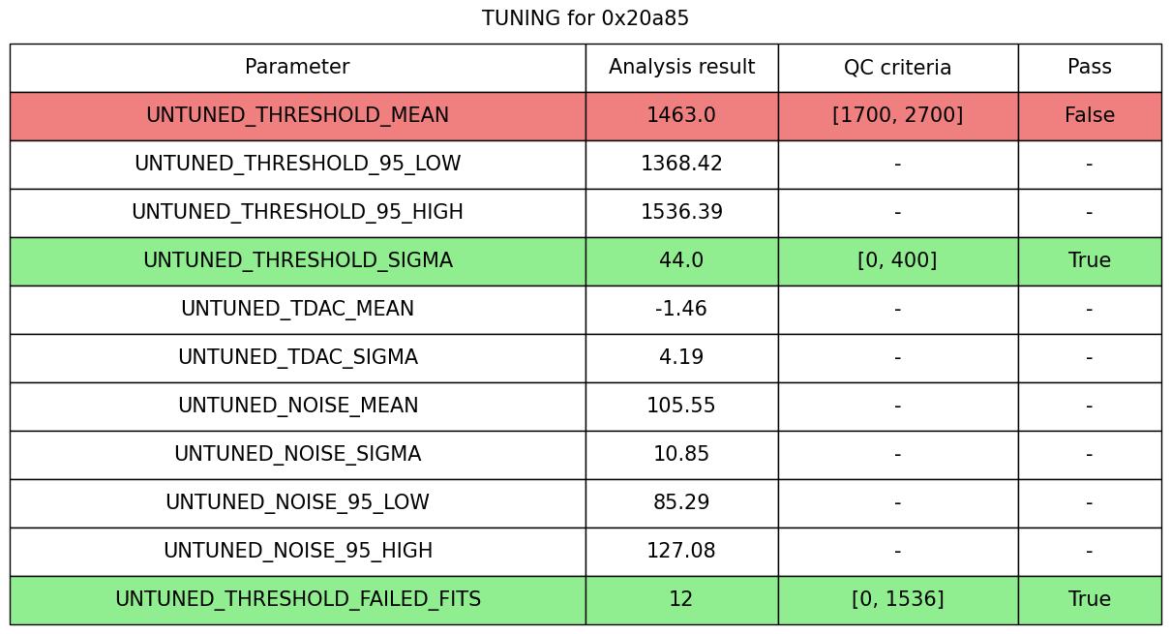The height and width of the screenshot is (634, 1171).
Task: Click the table title TUNING for 0x20a85
Action: (585, 18)
